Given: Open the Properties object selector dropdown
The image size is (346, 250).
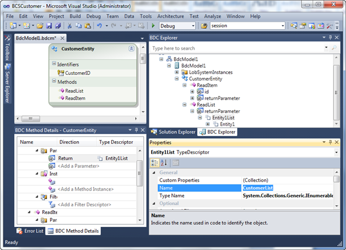Looking at the screenshot, I should (336, 152).
